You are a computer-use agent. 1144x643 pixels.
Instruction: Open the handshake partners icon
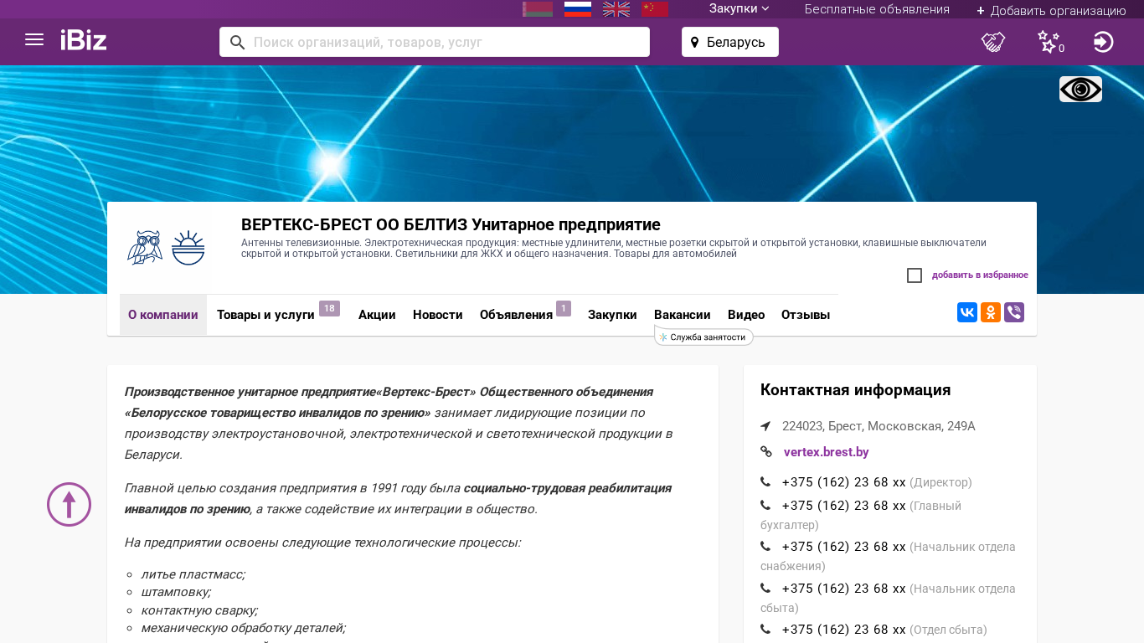[x=993, y=42]
